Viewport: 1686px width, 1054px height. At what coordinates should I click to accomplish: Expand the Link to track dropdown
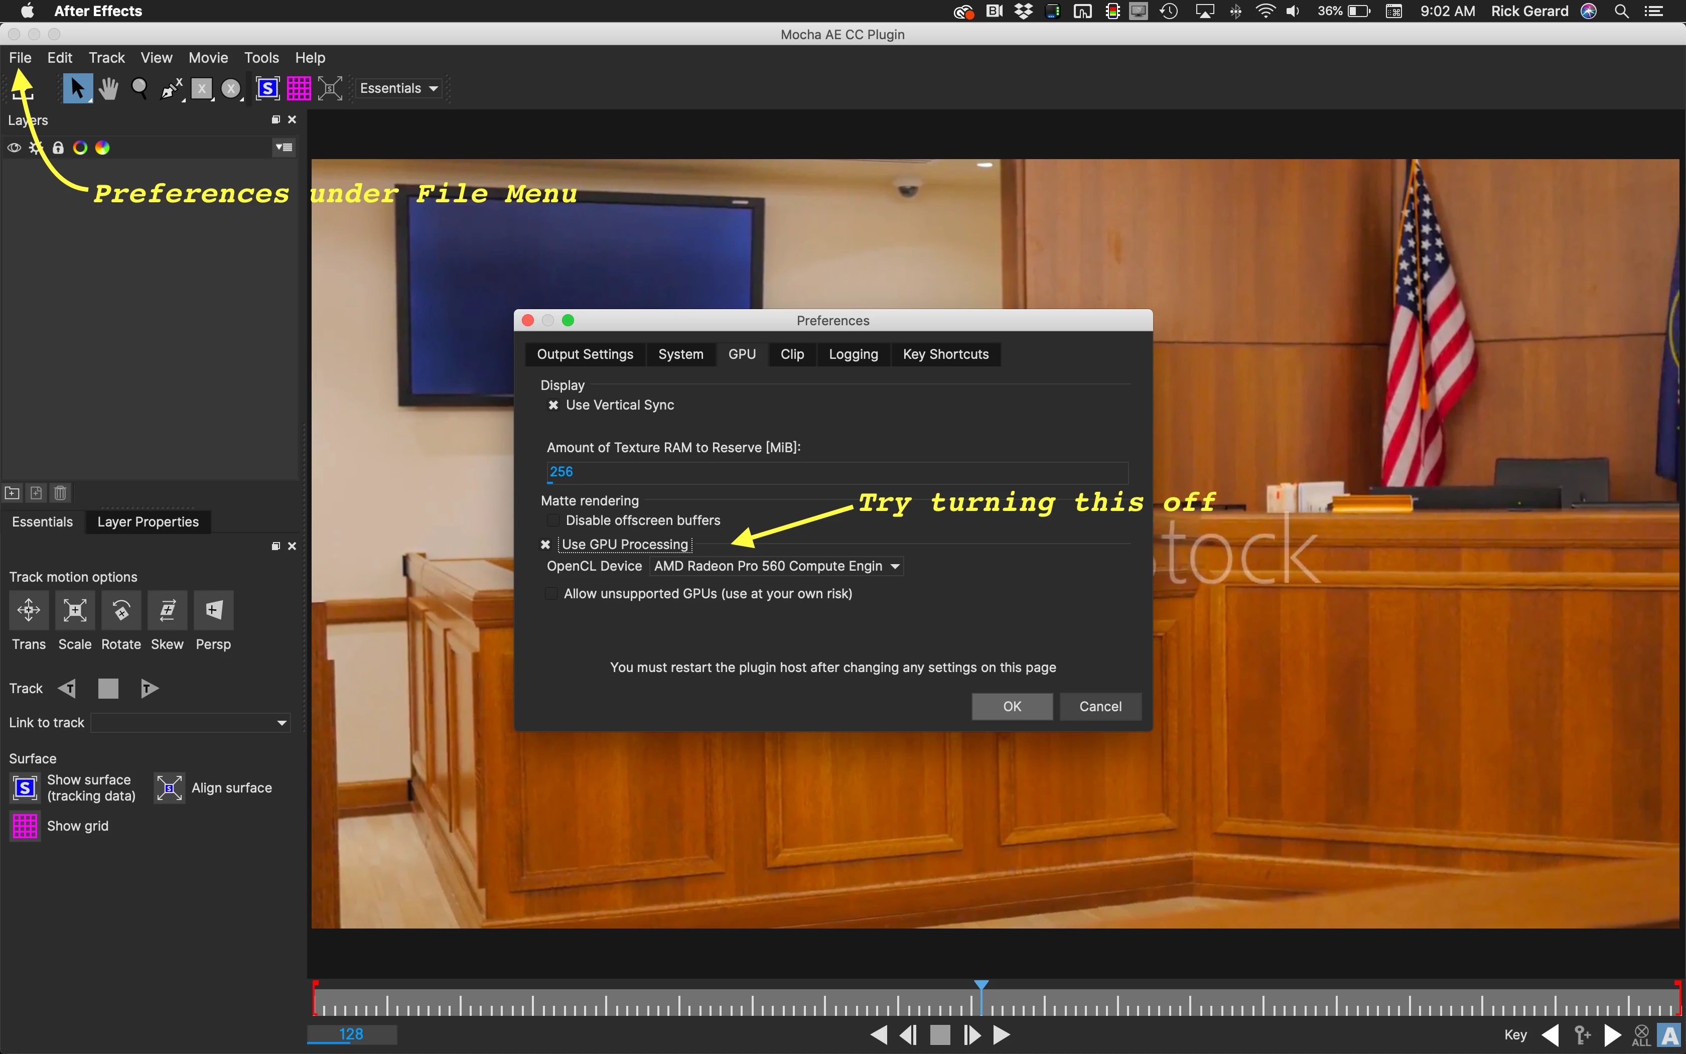[x=190, y=723]
